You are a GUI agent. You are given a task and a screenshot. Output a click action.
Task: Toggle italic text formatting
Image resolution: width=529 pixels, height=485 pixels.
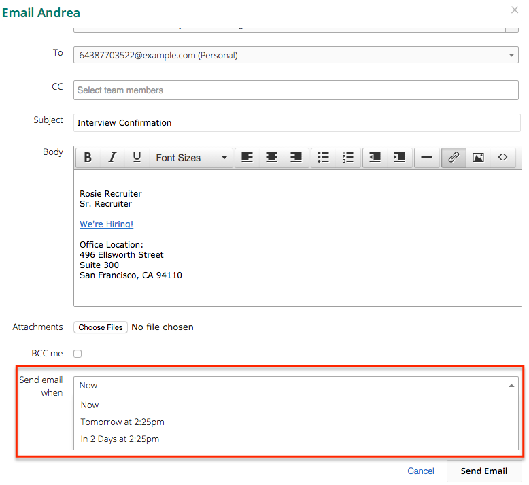(x=112, y=158)
